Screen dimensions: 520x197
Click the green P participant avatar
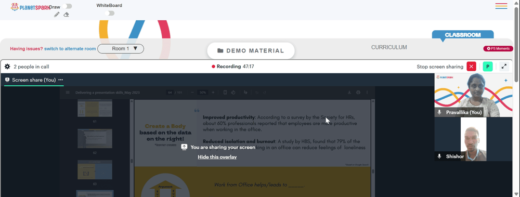(x=488, y=67)
